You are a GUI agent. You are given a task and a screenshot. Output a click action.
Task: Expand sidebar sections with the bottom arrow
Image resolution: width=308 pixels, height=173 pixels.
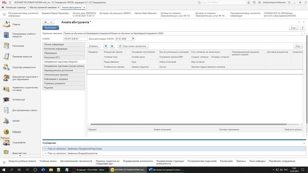tap(20, 156)
